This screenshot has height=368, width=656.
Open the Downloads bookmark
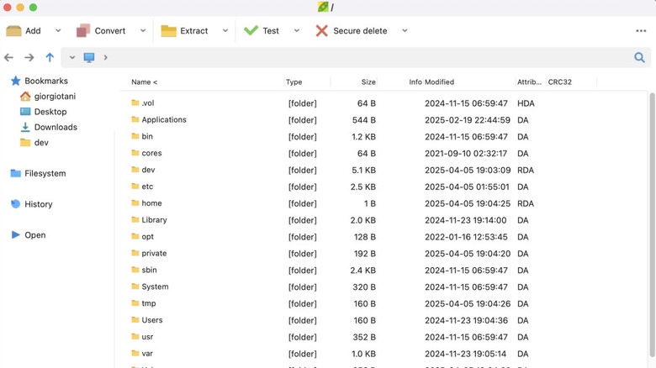coord(56,127)
